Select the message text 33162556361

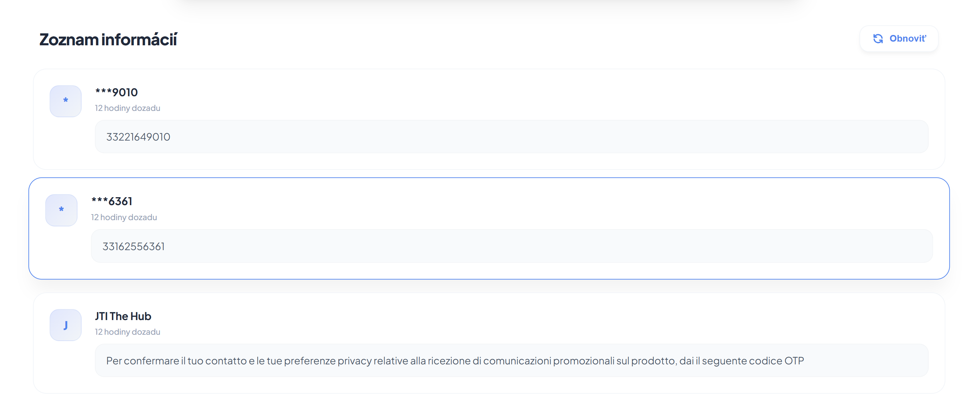point(134,246)
